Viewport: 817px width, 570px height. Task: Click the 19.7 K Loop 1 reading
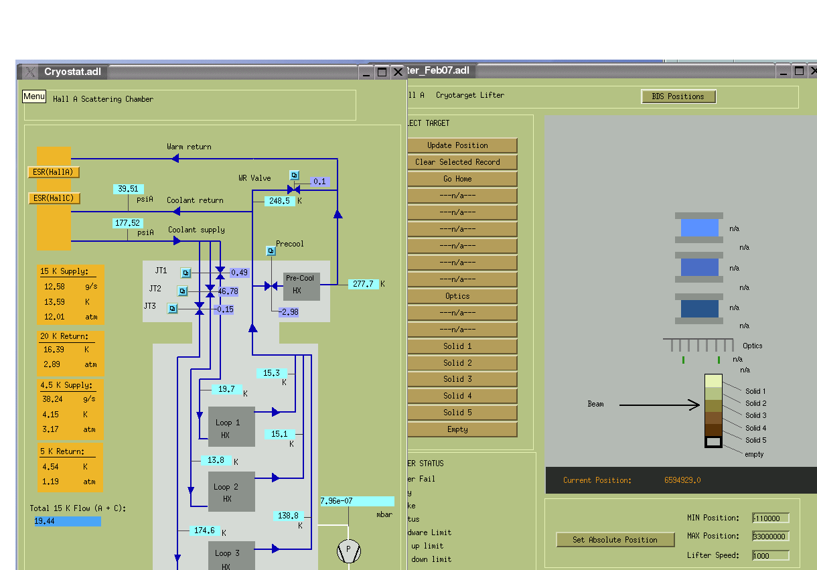tap(227, 389)
